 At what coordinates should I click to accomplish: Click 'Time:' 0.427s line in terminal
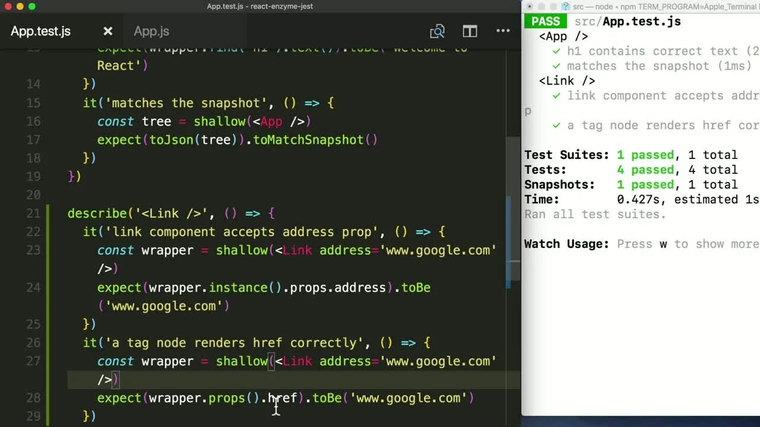tap(642, 199)
